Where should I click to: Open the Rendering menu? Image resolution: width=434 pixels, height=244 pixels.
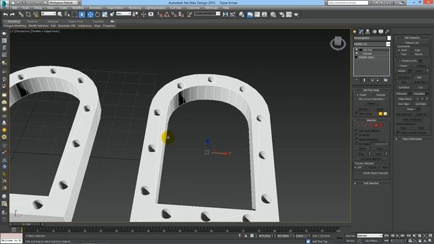click(x=135, y=8)
